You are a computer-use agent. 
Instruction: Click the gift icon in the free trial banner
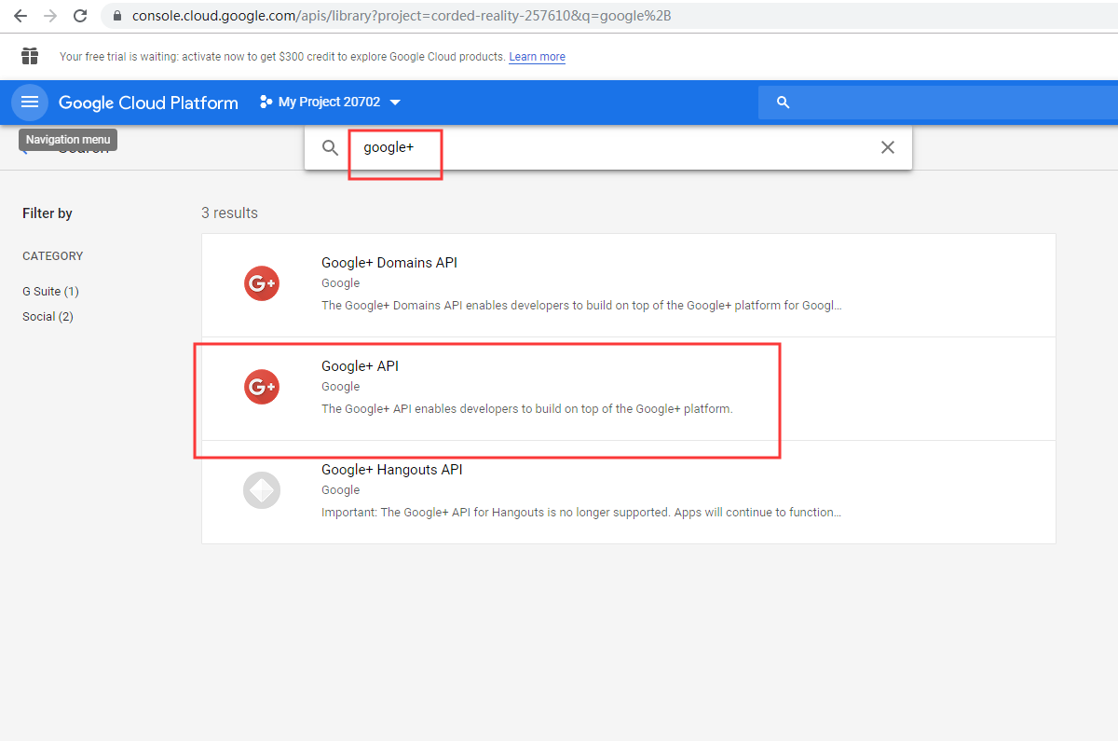point(30,56)
